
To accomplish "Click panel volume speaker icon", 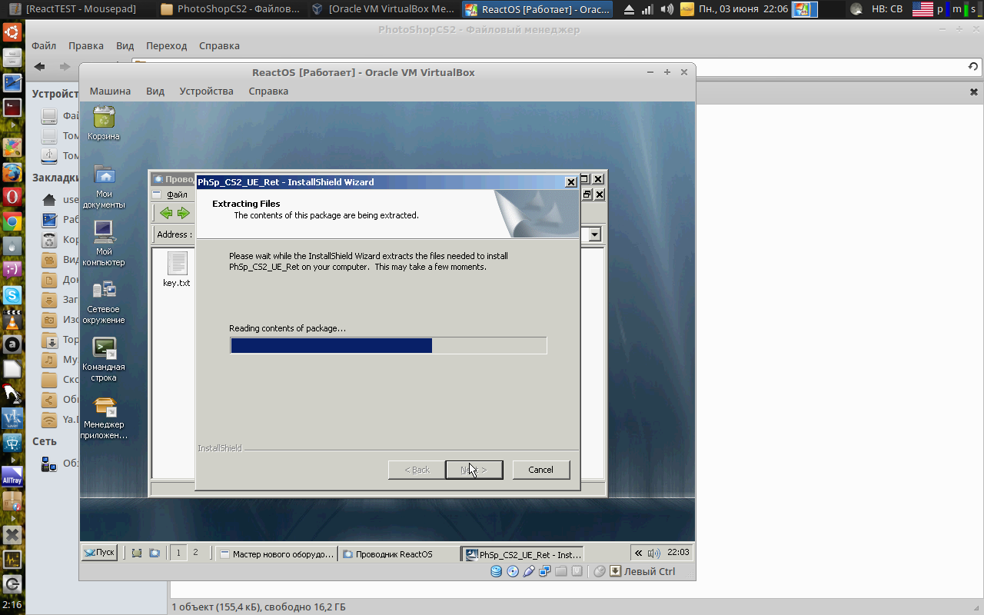I will click(x=667, y=9).
